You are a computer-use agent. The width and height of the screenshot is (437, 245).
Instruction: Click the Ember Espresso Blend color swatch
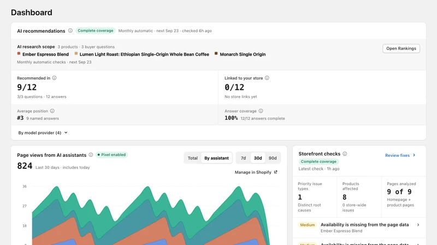click(19, 53)
